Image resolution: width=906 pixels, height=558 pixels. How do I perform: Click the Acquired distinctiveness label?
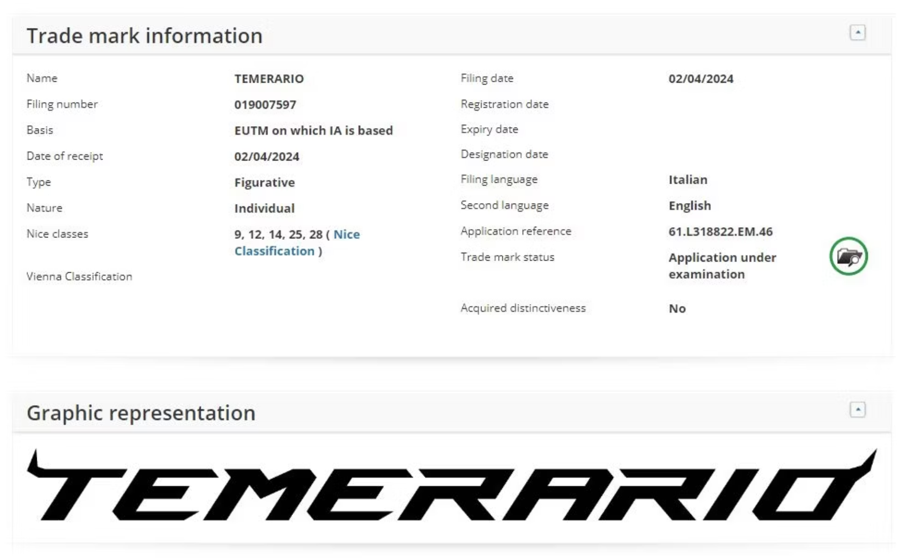523,308
